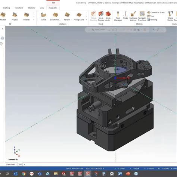
Task: Click SELECTED ENTITIES: 0 in status bar
Action: point(95,168)
